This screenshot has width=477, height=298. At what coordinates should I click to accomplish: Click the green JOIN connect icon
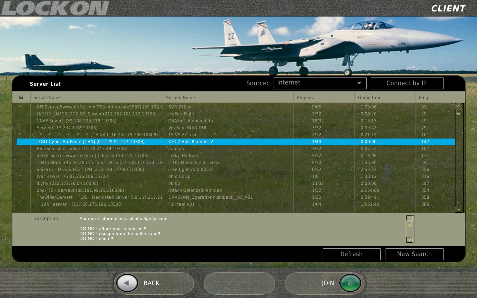[350, 283]
